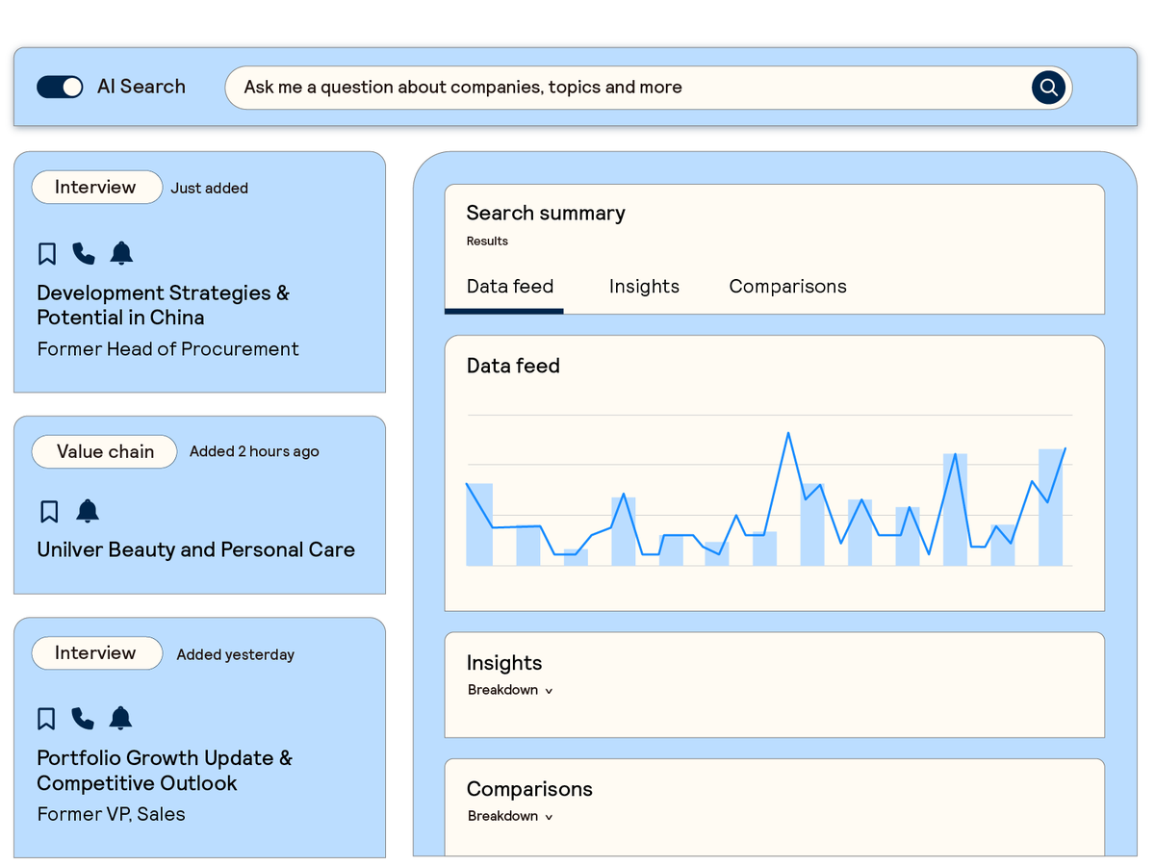
Task: Click the bookmark icon on Unilver Beauty card
Action: [x=49, y=511]
